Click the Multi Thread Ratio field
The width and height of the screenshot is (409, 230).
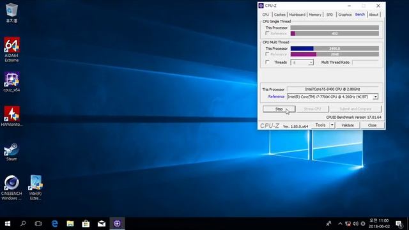point(365,63)
